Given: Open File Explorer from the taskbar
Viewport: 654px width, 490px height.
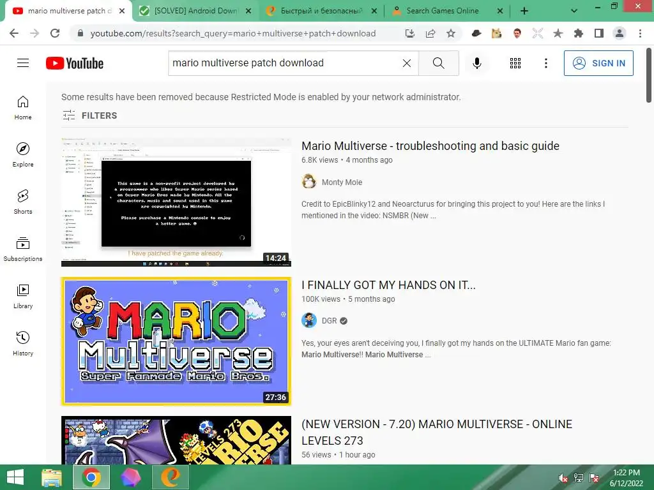Looking at the screenshot, I should pos(52,477).
